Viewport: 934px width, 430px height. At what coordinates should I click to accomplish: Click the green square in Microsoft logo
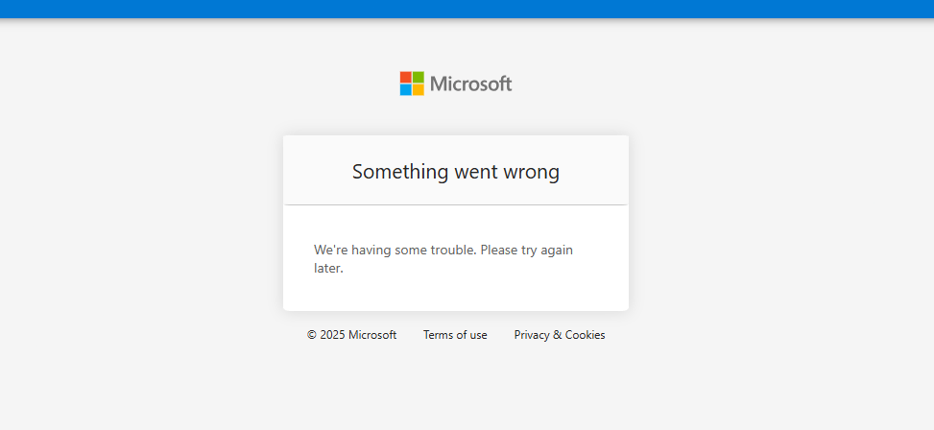pyautogui.click(x=419, y=78)
